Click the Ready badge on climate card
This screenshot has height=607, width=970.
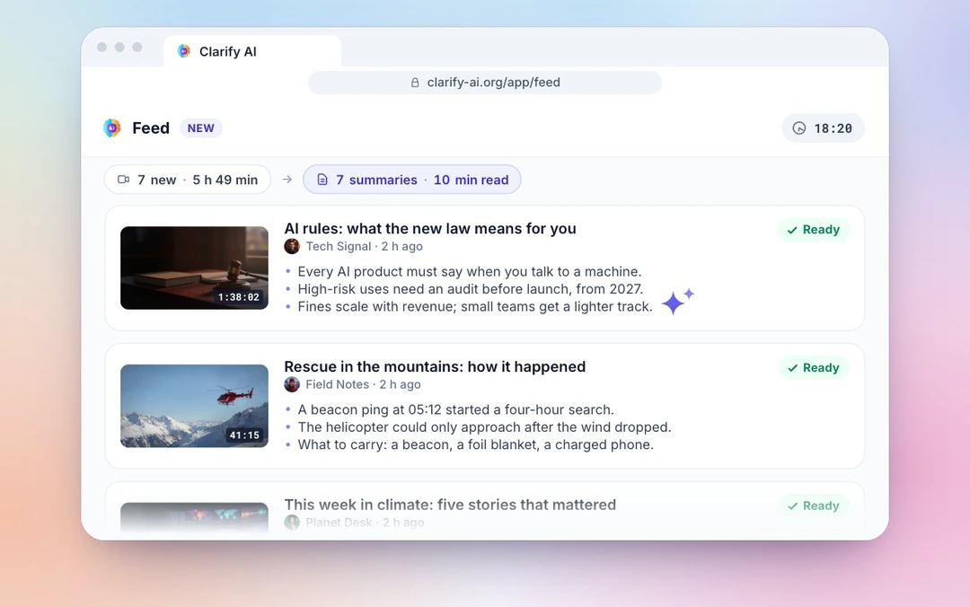click(x=814, y=506)
